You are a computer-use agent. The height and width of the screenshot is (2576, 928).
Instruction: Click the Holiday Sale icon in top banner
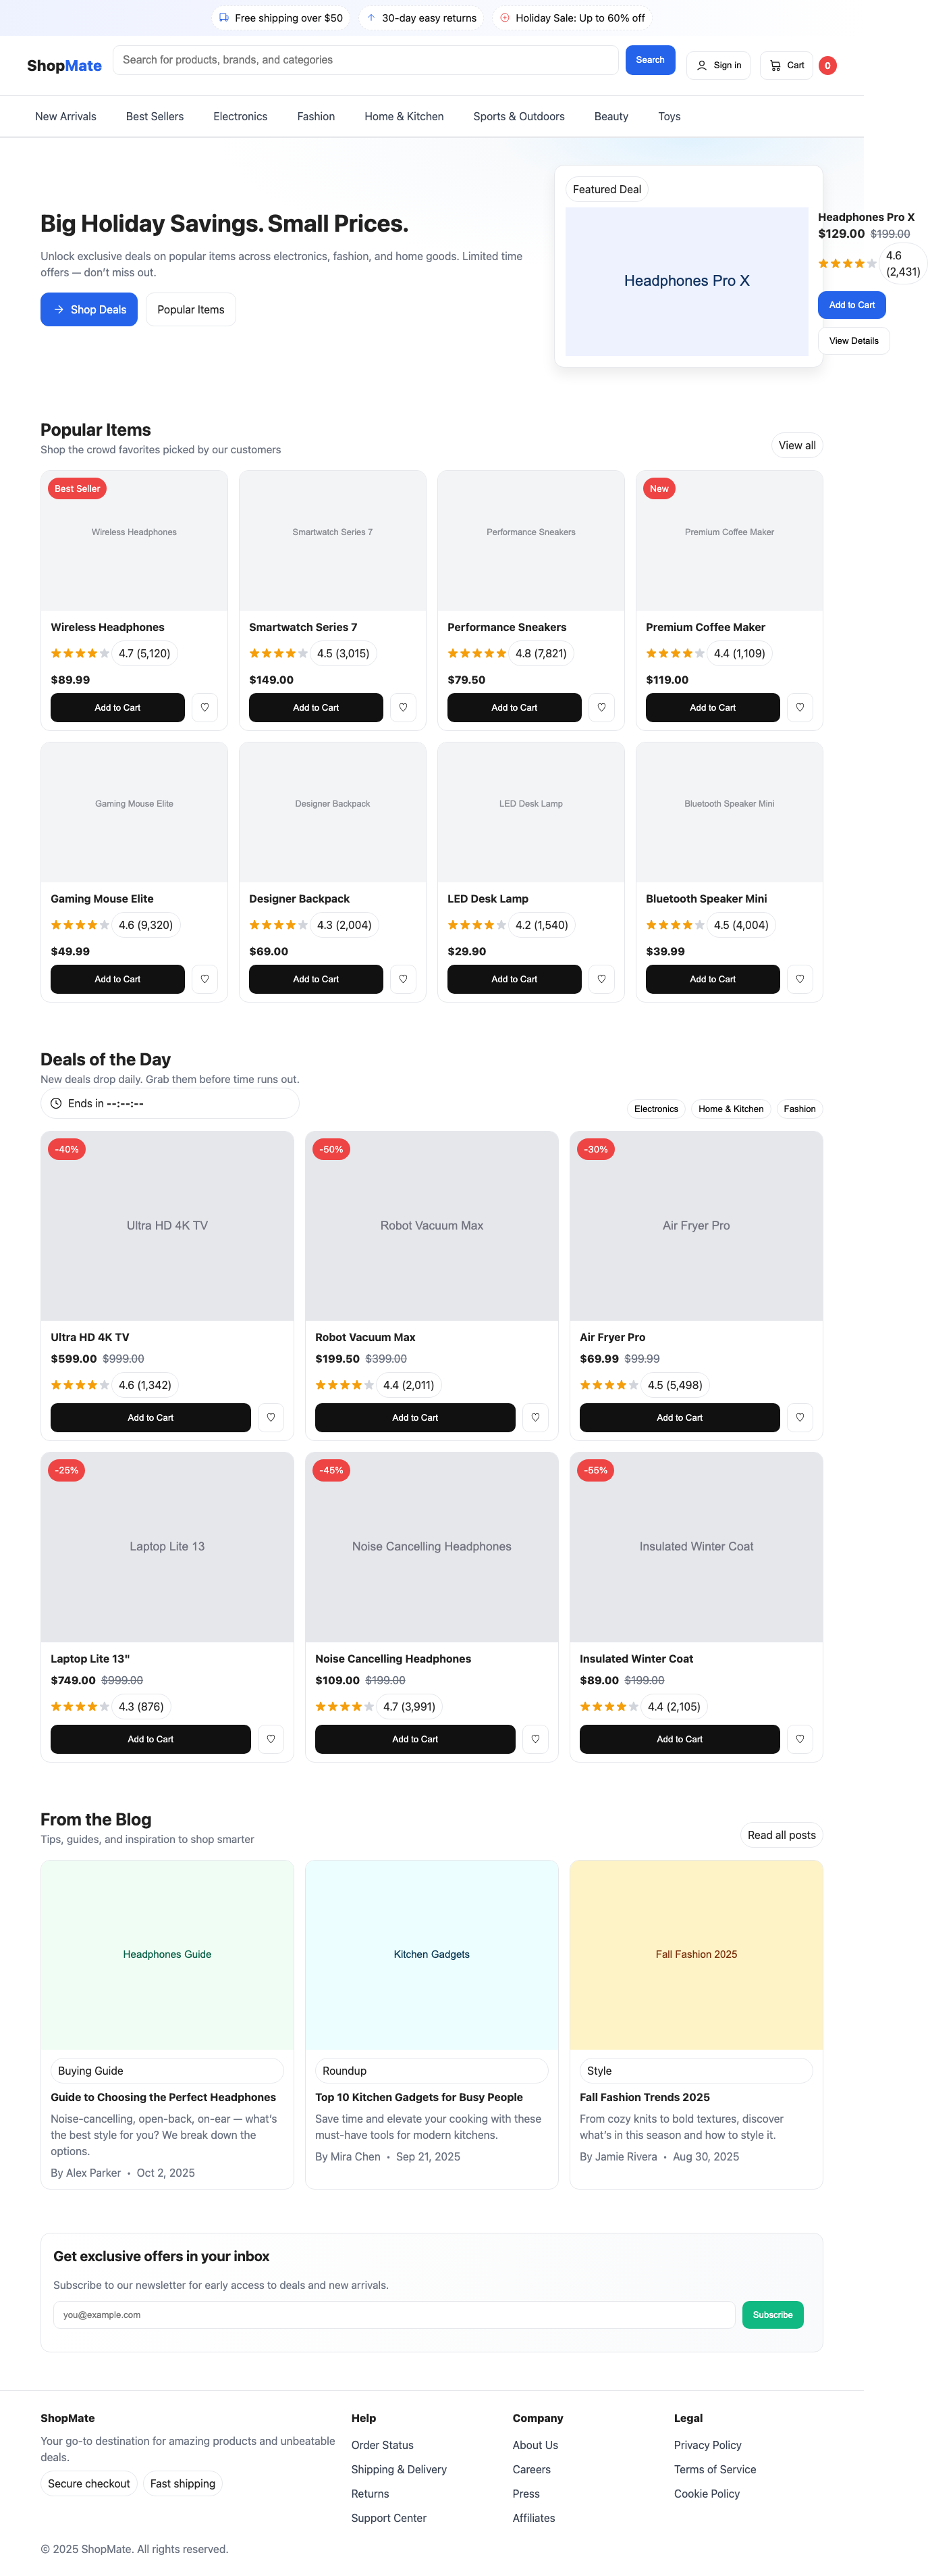coord(506,17)
